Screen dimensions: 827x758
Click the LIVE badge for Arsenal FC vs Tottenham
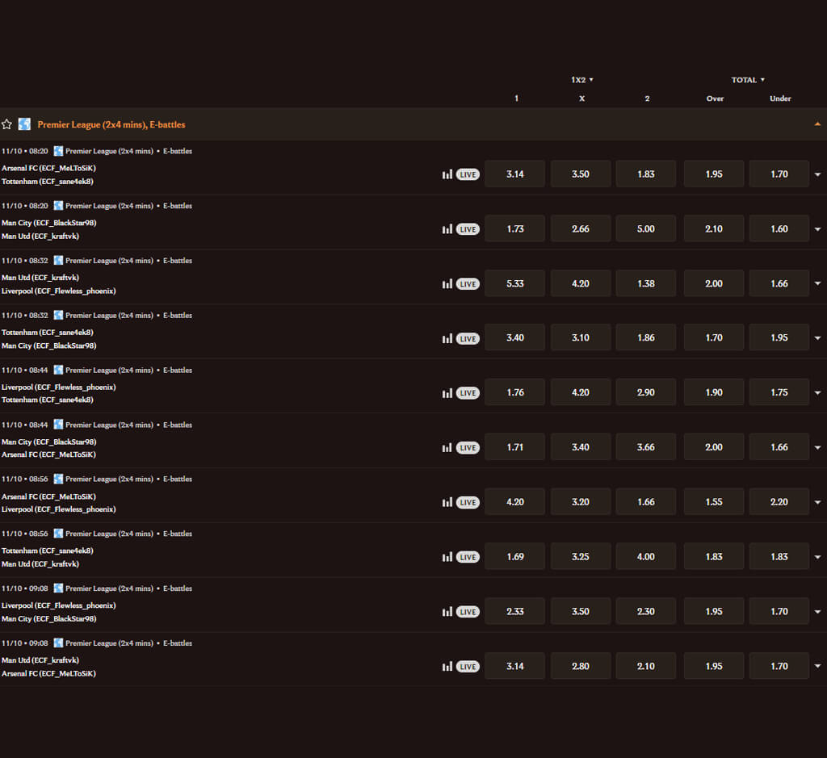pyautogui.click(x=468, y=174)
